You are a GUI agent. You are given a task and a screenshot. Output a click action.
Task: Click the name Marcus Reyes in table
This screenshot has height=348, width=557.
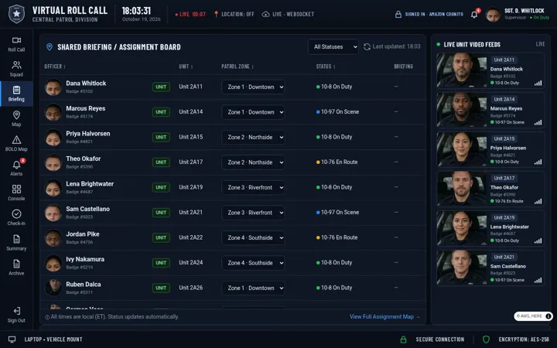(86, 108)
